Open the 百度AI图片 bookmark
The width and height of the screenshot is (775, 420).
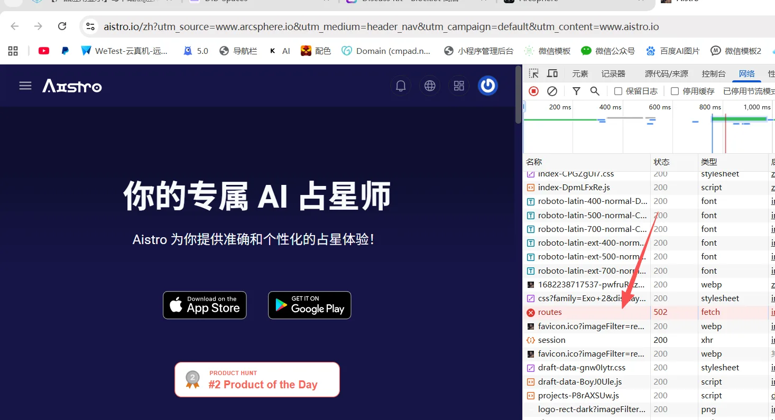coord(672,51)
